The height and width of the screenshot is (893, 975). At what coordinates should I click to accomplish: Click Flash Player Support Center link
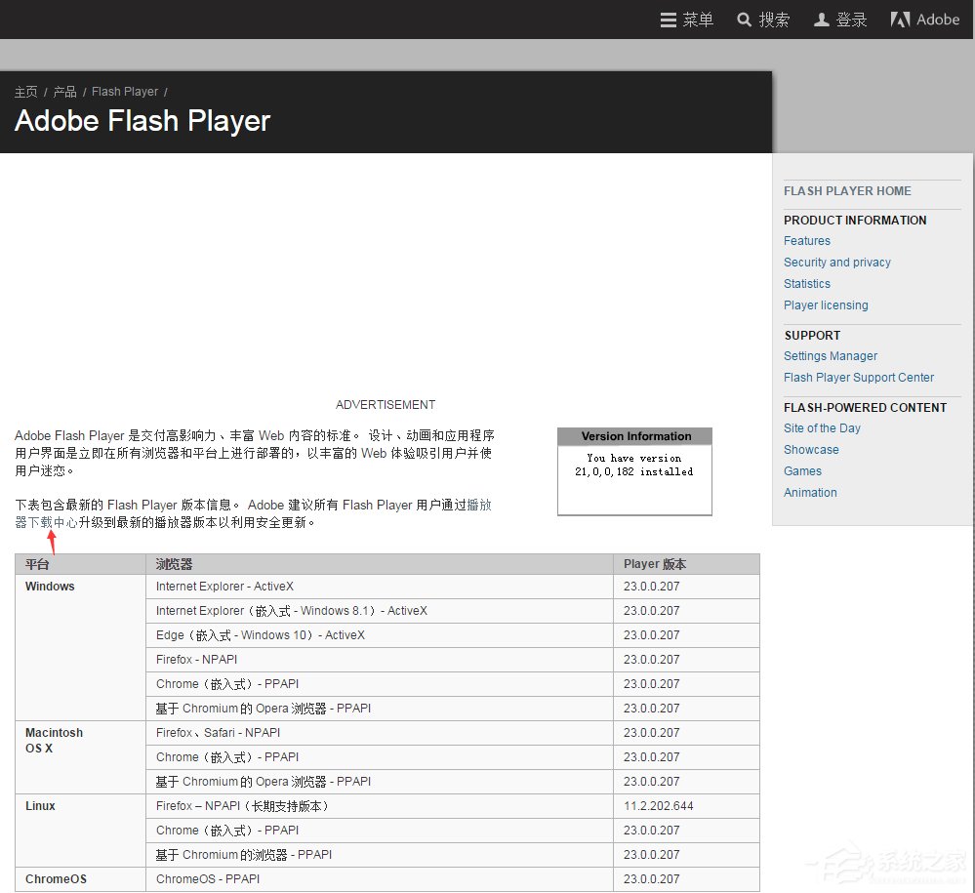(859, 377)
